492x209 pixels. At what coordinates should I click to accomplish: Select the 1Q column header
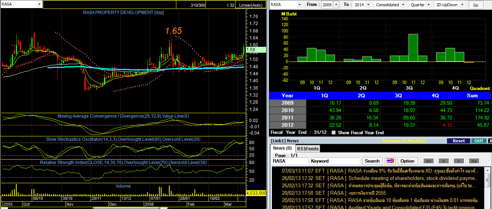coord(325,95)
